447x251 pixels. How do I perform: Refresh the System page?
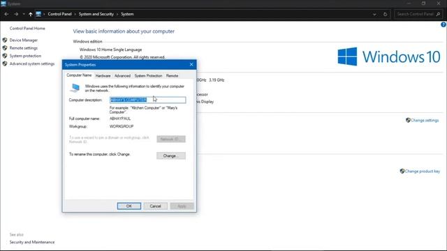(385, 14)
